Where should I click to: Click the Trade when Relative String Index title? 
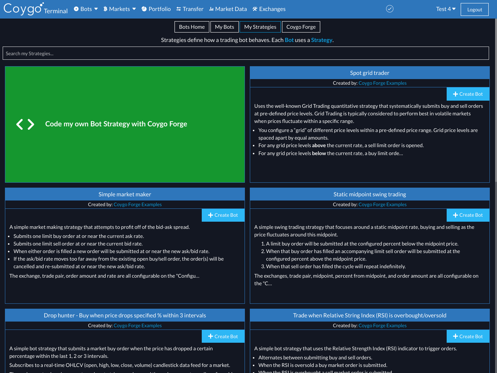coord(370,315)
